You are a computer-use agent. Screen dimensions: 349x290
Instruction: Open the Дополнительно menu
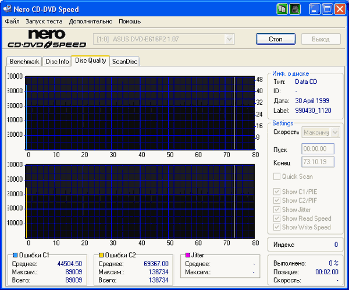(91, 22)
